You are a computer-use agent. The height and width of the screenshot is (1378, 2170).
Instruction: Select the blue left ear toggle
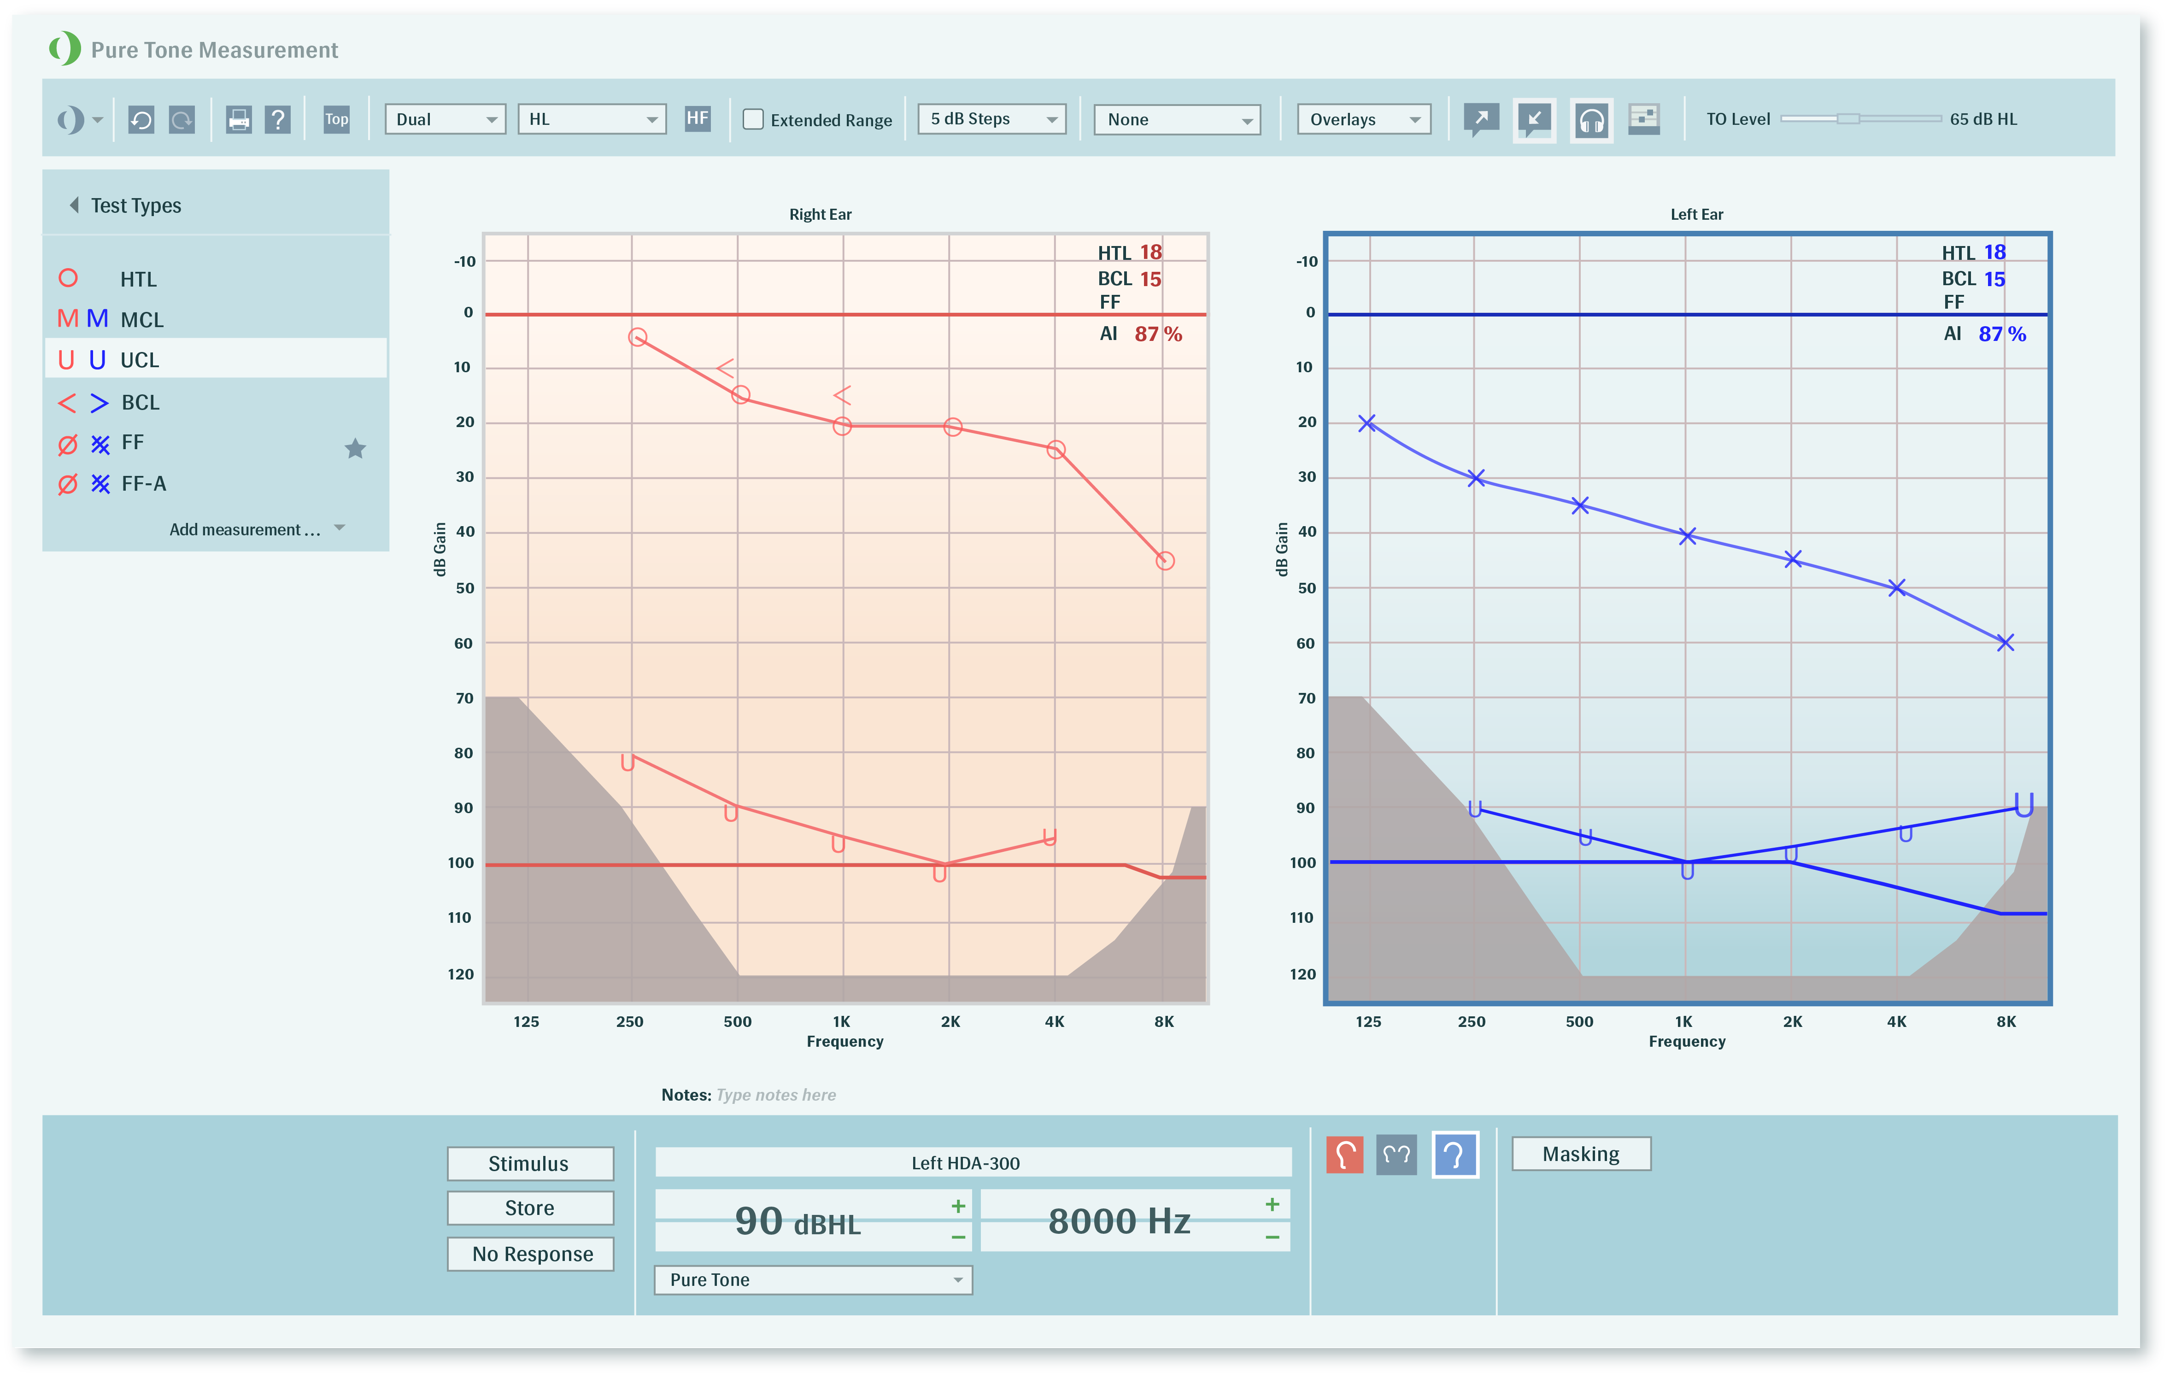[1456, 1155]
